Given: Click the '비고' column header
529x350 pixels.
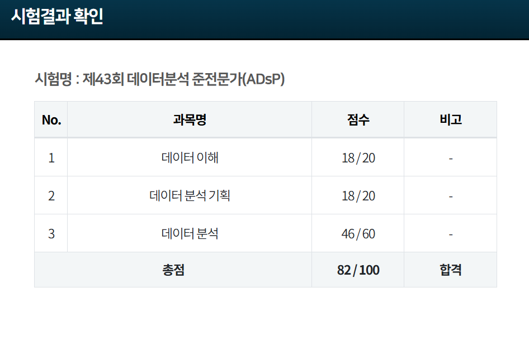Looking at the screenshot, I should pos(451,119).
